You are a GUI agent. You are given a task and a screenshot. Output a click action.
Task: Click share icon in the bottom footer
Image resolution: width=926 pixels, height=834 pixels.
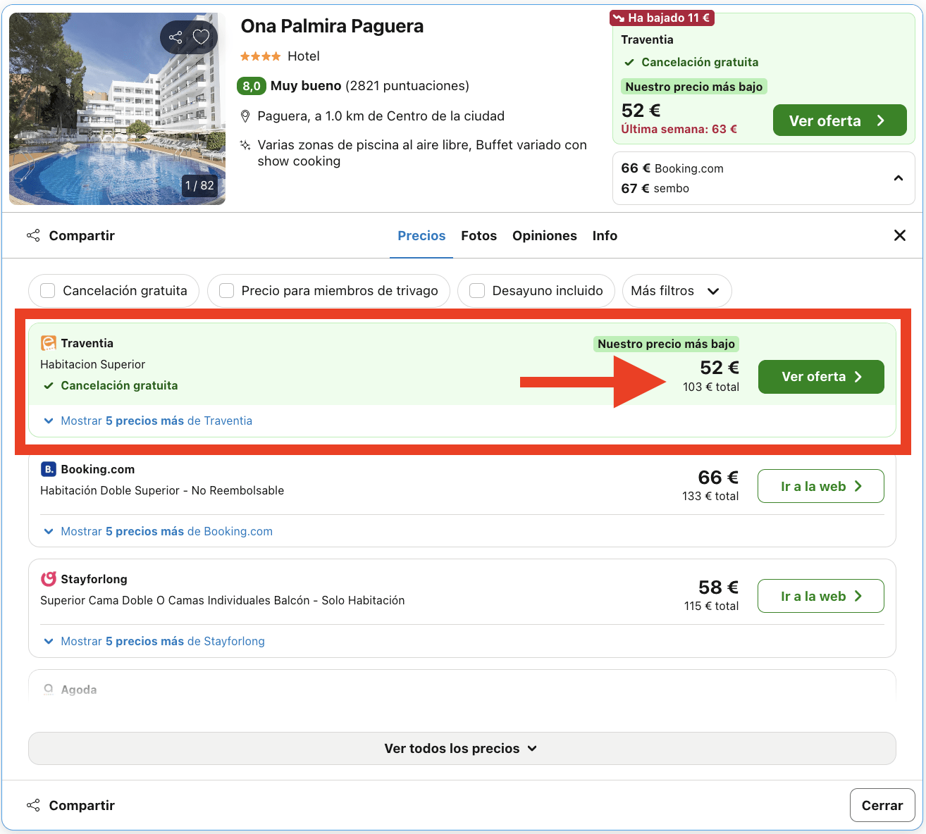[x=33, y=805]
